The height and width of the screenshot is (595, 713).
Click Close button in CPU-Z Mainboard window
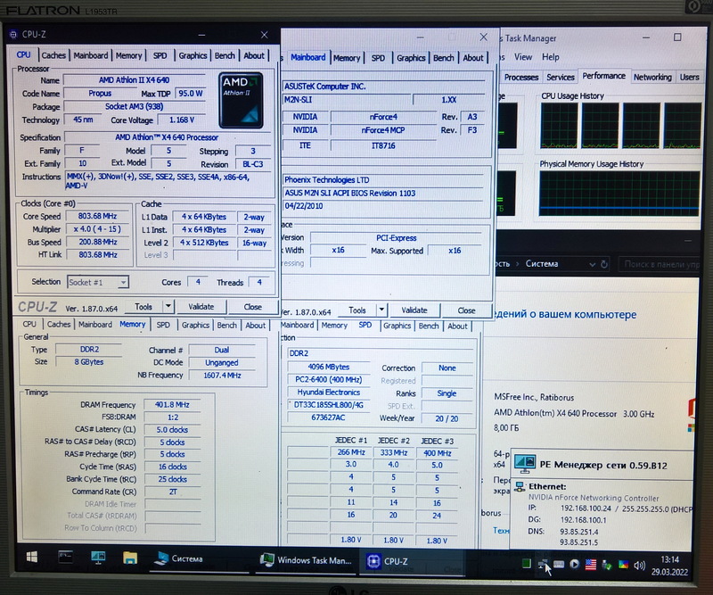[466, 310]
